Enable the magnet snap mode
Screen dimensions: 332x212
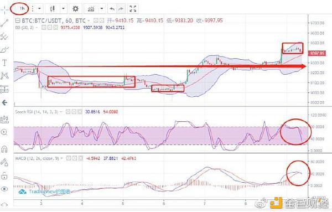[4, 149]
